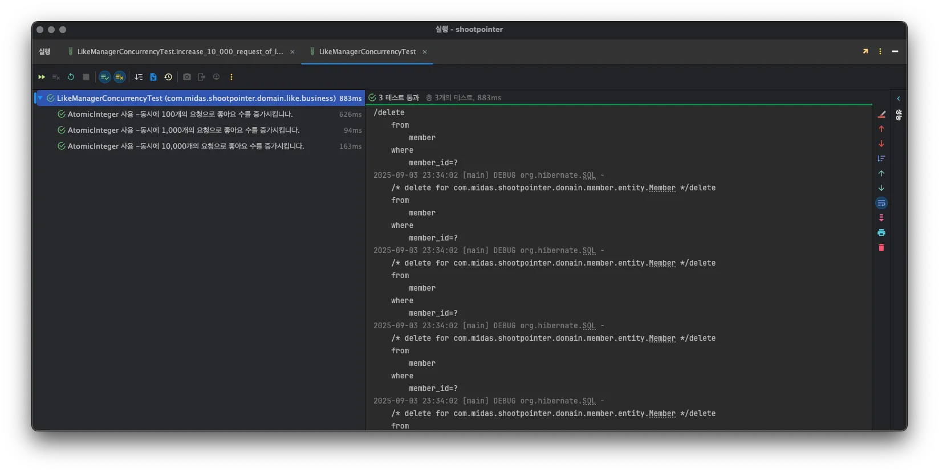939x473 pixels.
Task: Click the green test progress bar
Action: 619,105
